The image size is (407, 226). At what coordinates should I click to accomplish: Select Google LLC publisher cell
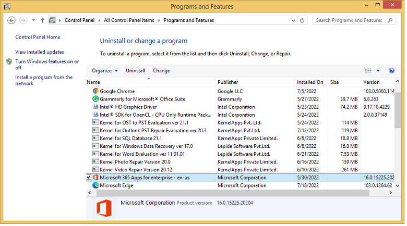tap(230, 91)
